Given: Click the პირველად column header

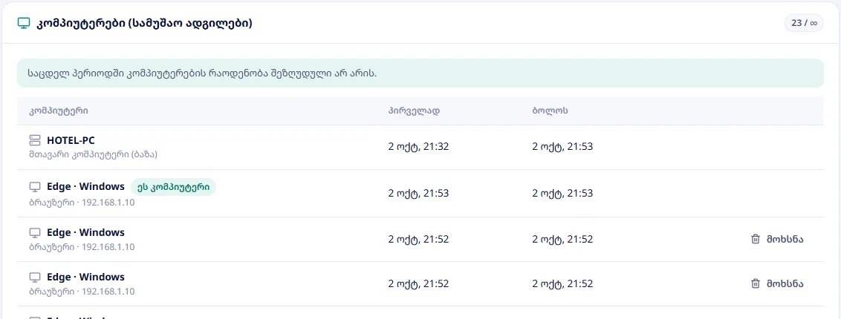Looking at the screenshot, I should (x=414, y=111).
